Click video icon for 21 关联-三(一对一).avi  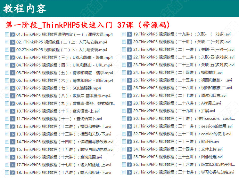[x=130, y=50]
